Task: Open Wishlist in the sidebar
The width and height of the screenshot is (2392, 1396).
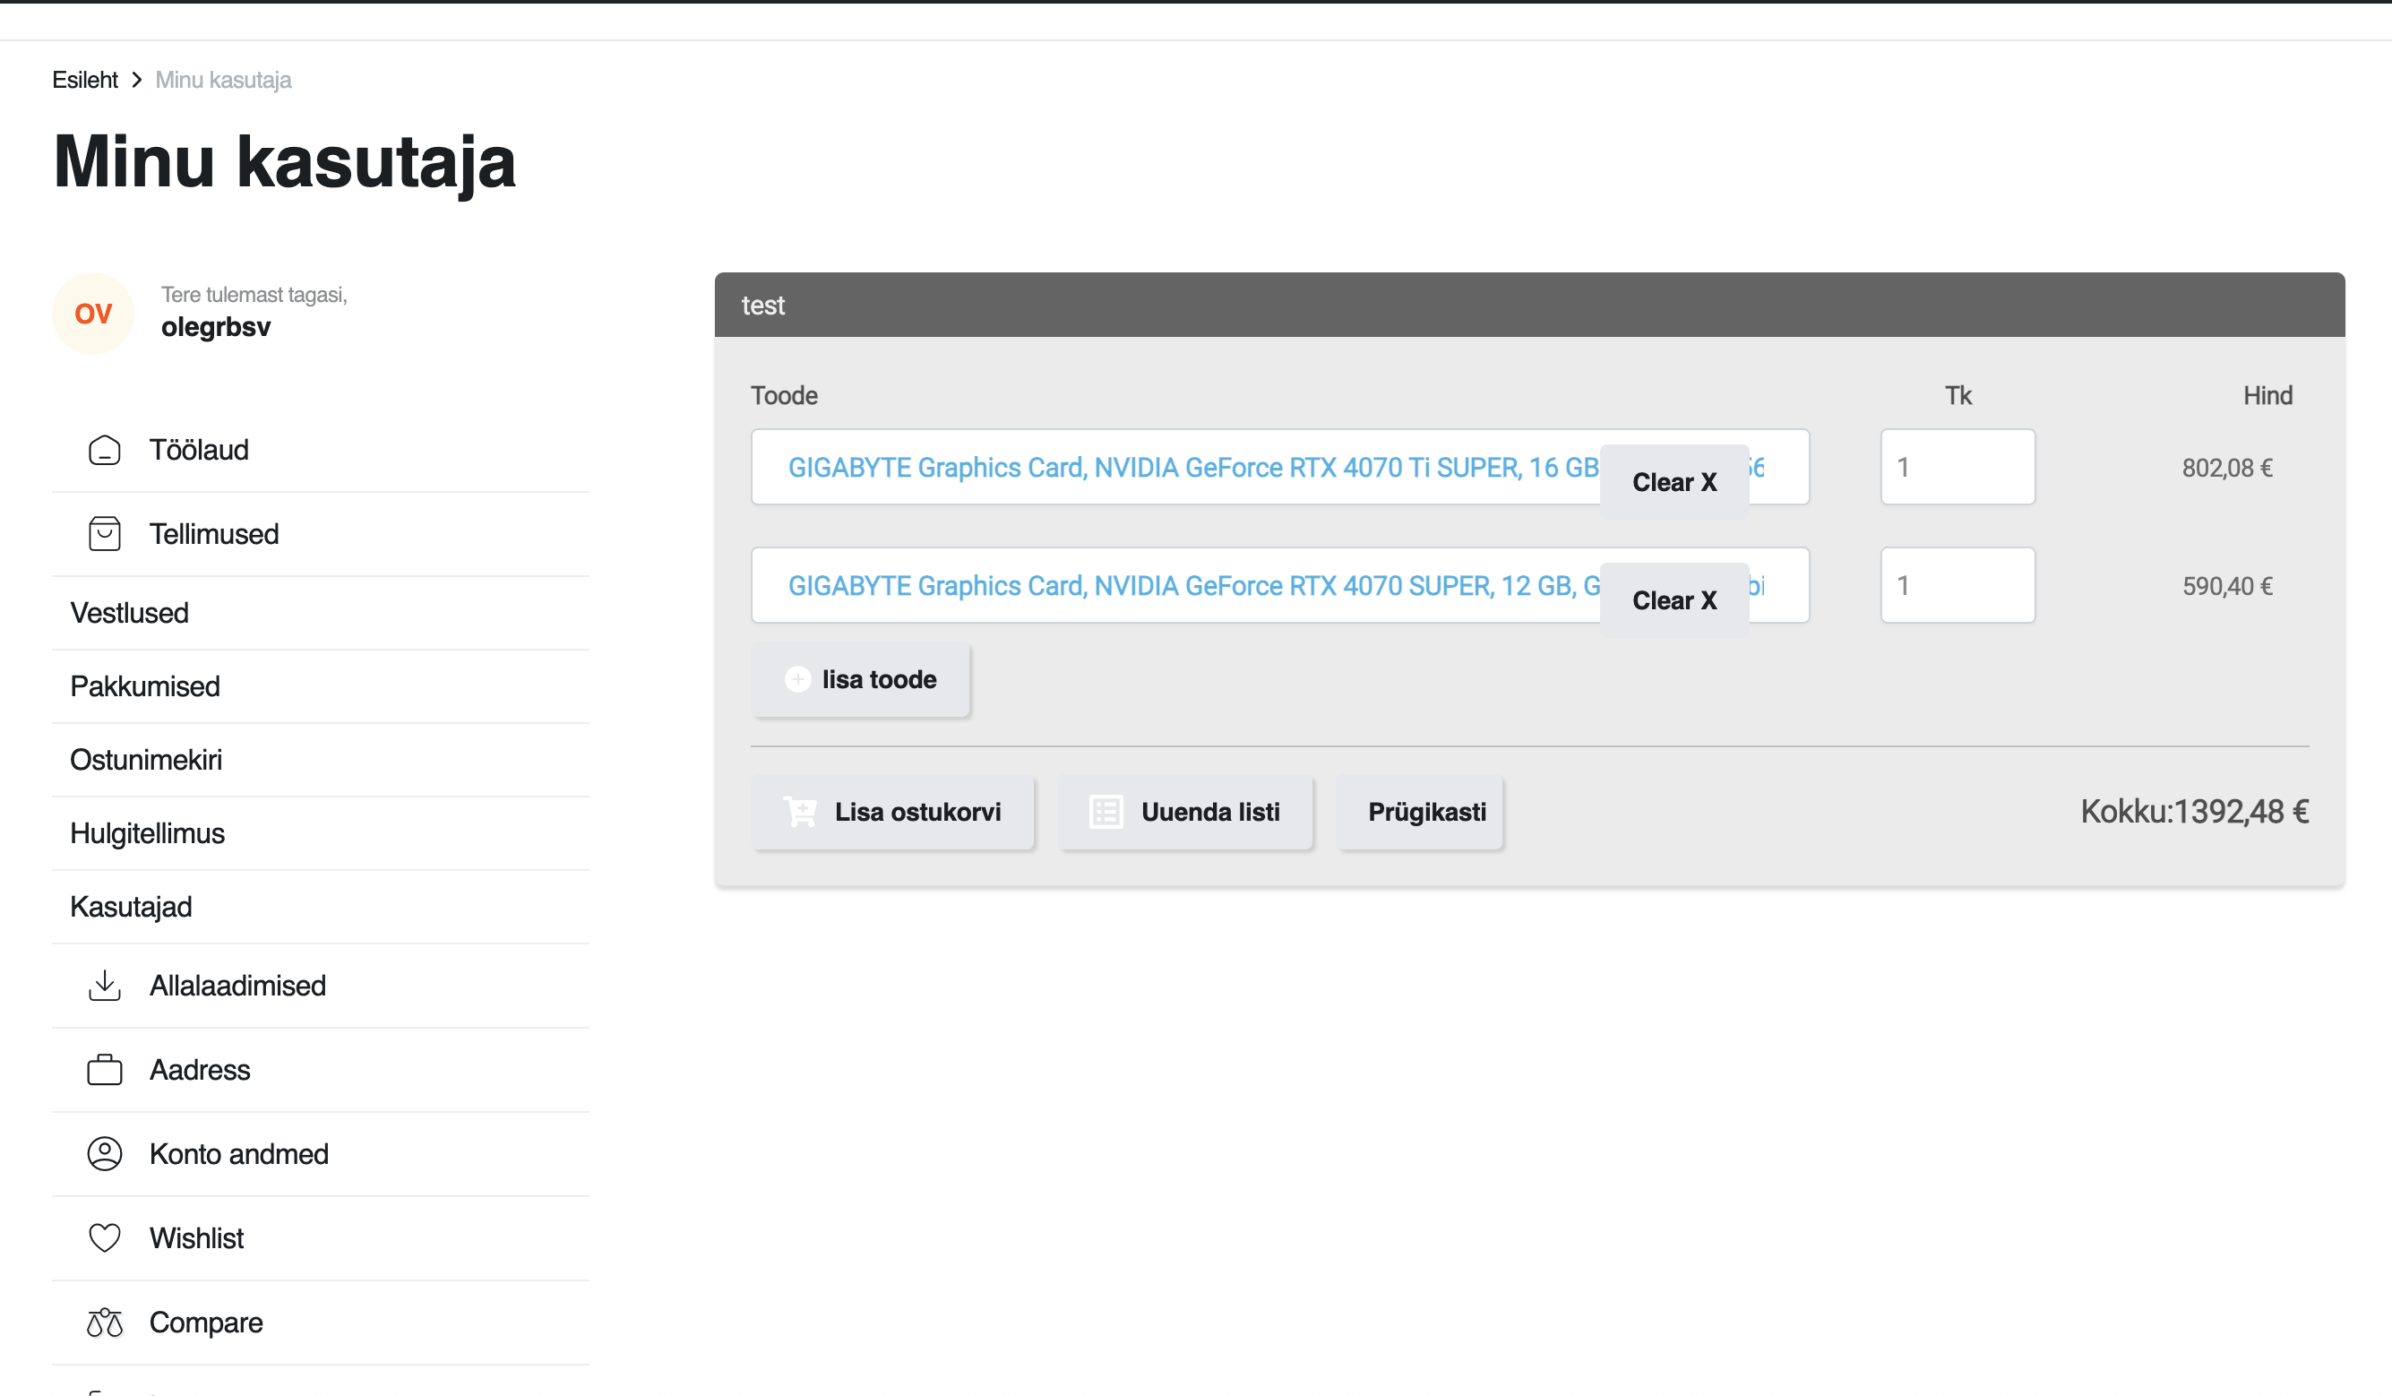Action: 321,1238
